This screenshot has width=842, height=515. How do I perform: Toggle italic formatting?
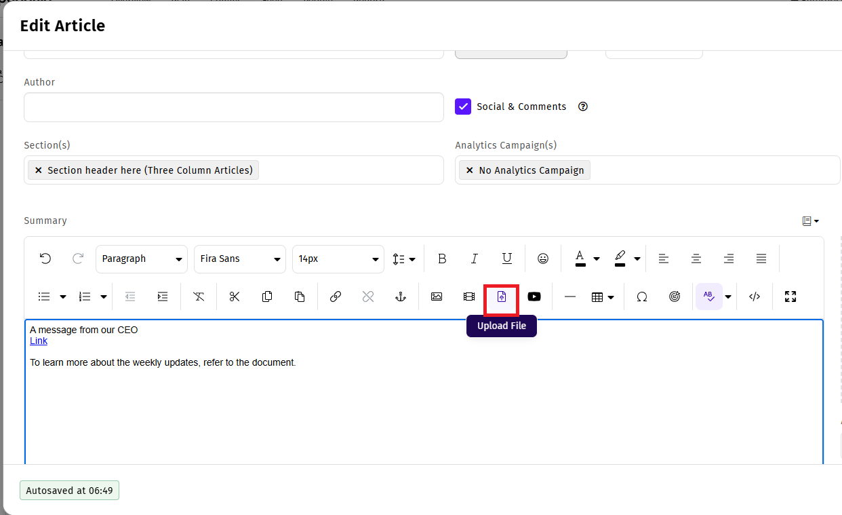[x=475, y=259]
